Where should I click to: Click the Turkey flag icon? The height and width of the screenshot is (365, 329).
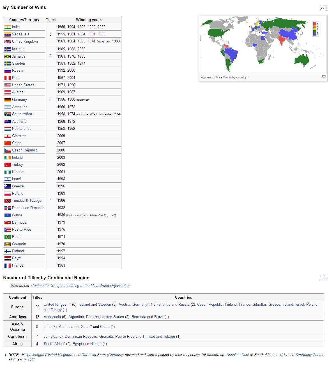coord(8,165)
